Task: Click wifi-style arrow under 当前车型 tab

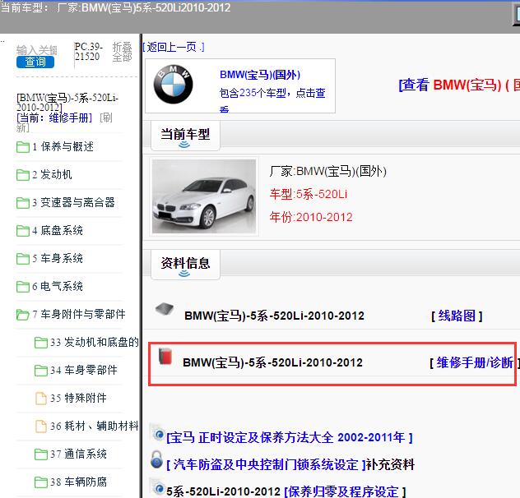Action: [x=184, y=145]
